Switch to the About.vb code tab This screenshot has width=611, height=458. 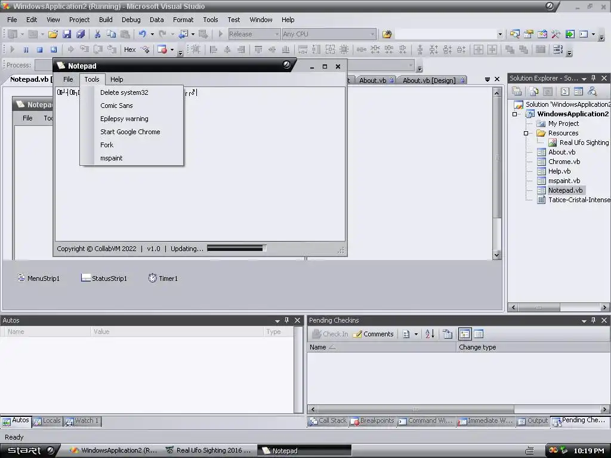click(376, 81)
